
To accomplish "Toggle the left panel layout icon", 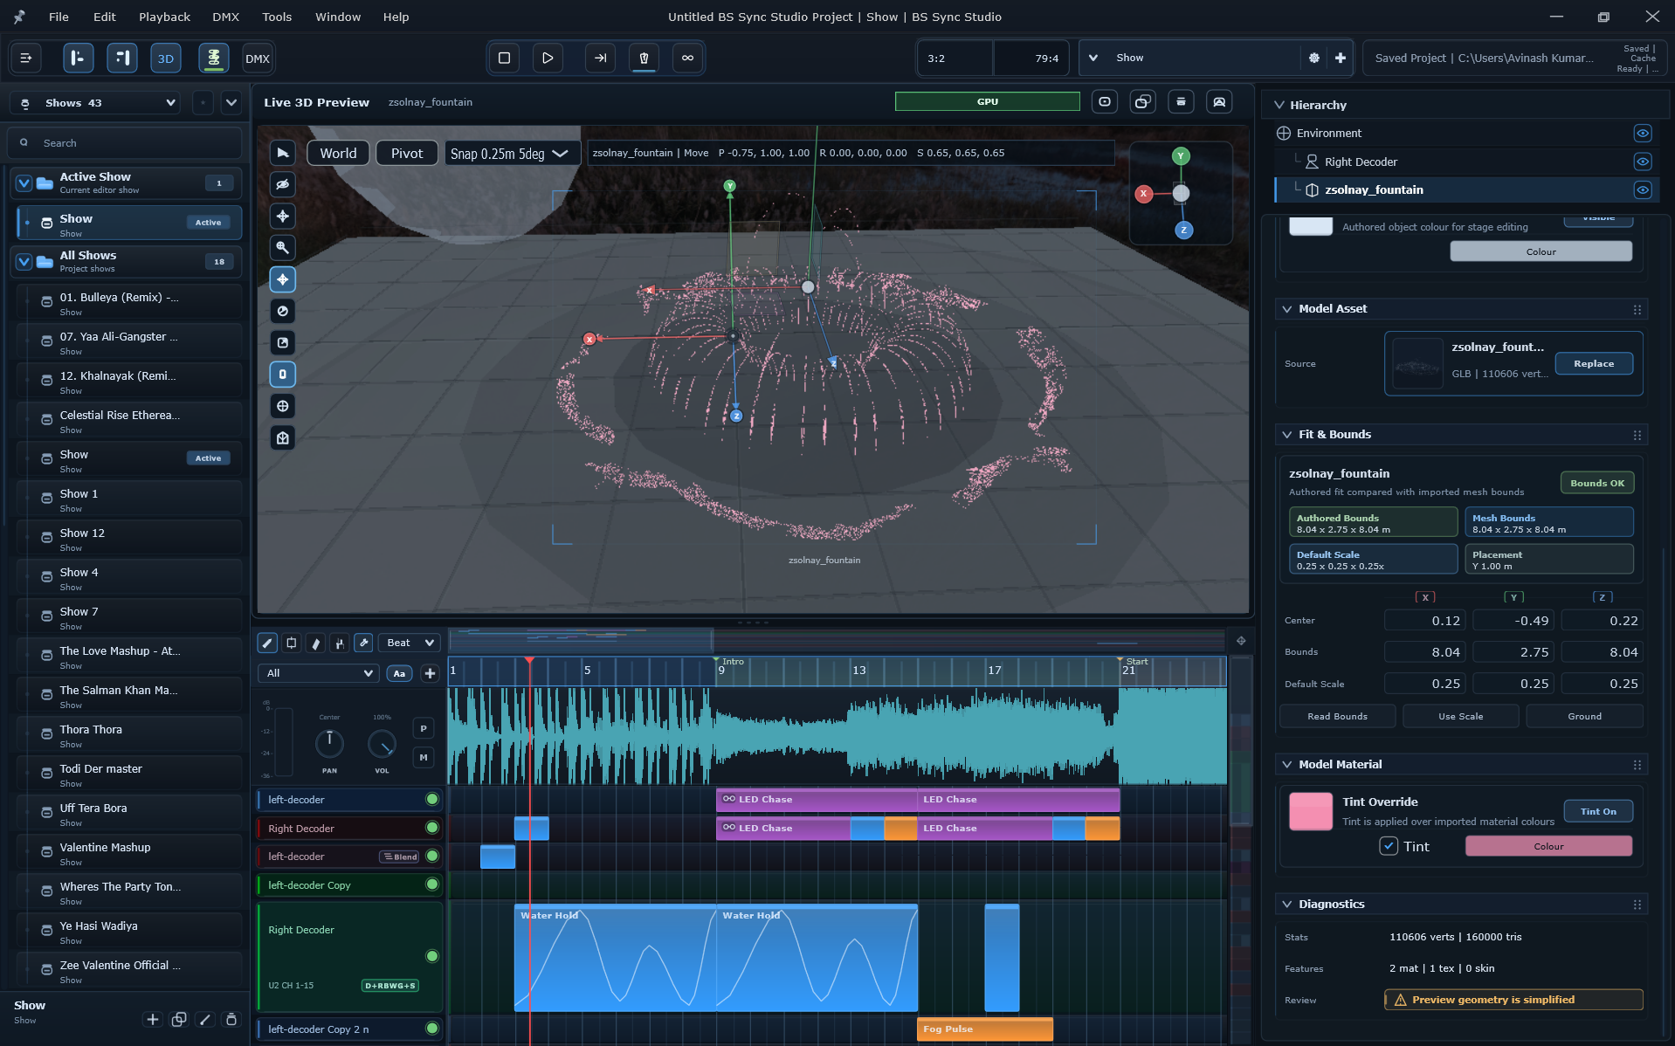I will tap(78, 58).
